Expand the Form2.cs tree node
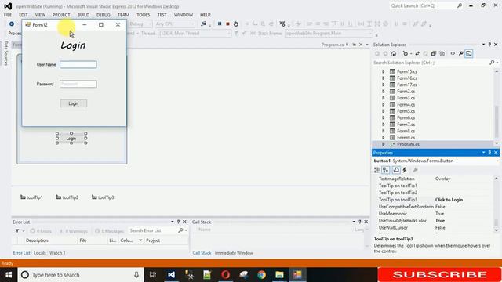Image resolution: width=502 pixels, height=282 pixels. [x=384, y=92]
